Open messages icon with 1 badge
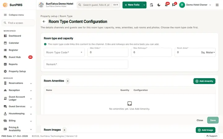 174,5
